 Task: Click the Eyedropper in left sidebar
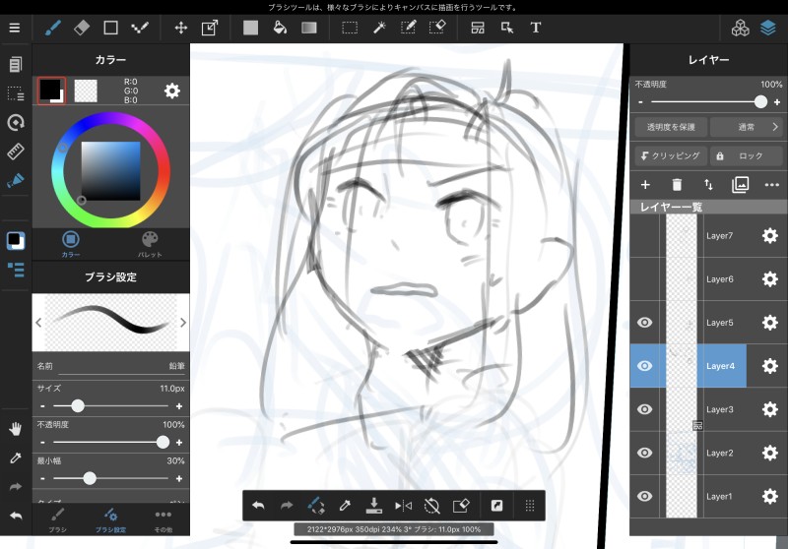click(16, 457)
